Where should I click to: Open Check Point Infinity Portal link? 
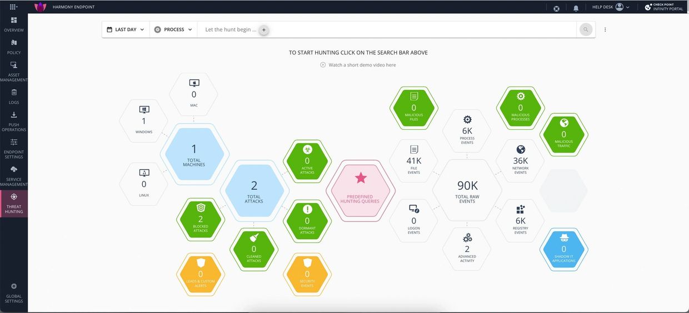pyautogui.click(x=664, y=7)
